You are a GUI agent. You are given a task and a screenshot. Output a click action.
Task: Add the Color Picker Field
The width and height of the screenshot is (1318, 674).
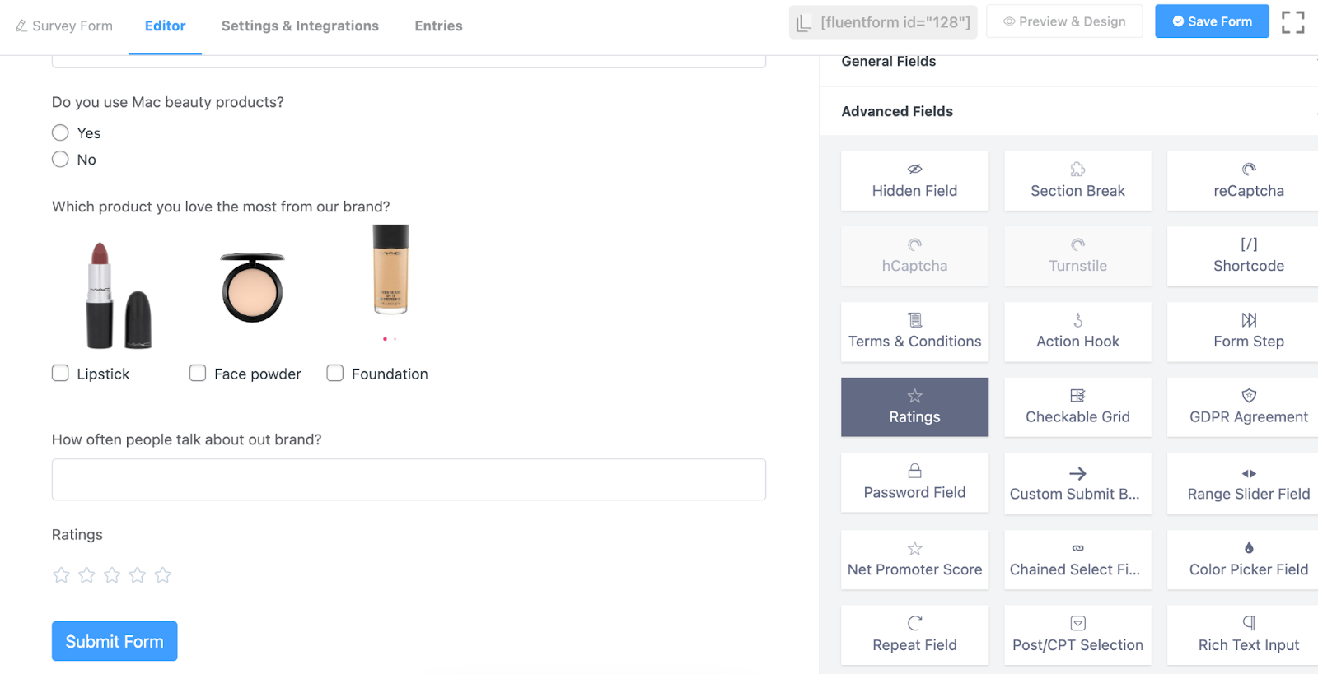(x=1248, y=560)
